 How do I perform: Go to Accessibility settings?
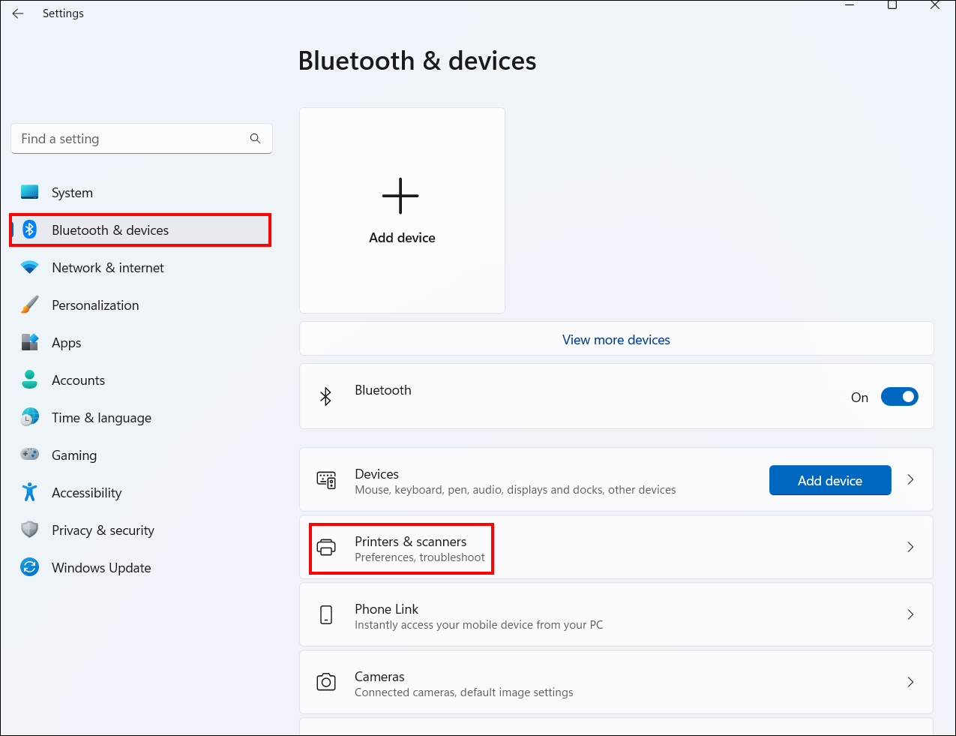[x=141, y=493]
